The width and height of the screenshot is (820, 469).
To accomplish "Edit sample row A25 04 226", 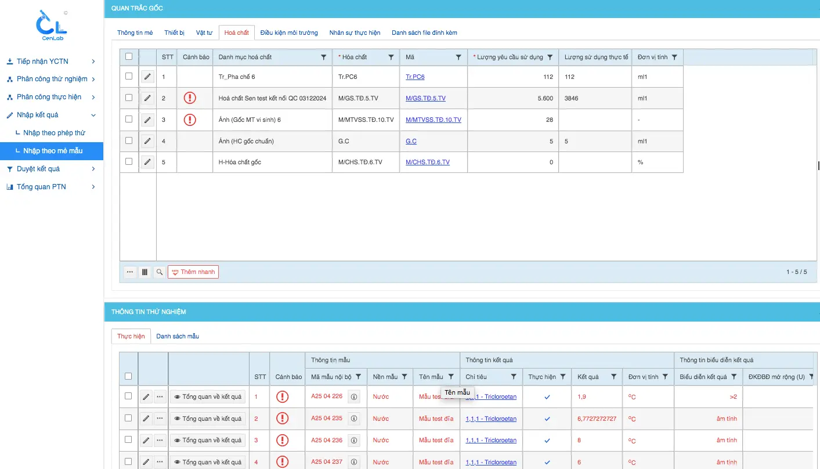I will [146, 397].
